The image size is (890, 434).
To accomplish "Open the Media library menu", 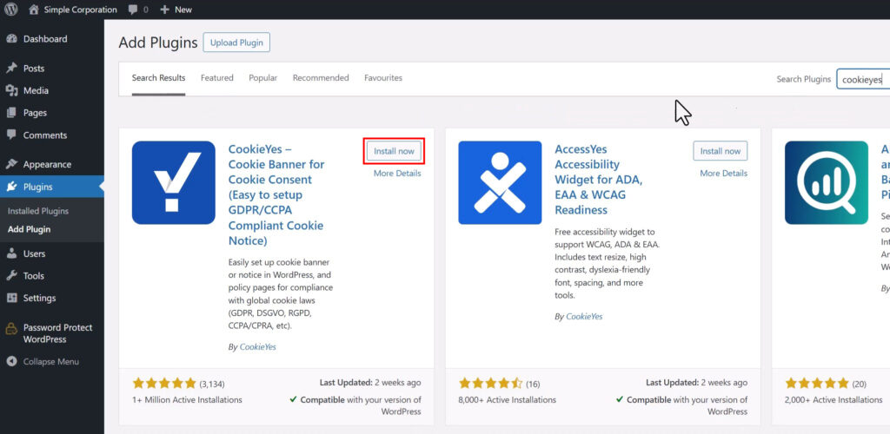I will pos(36,90).
